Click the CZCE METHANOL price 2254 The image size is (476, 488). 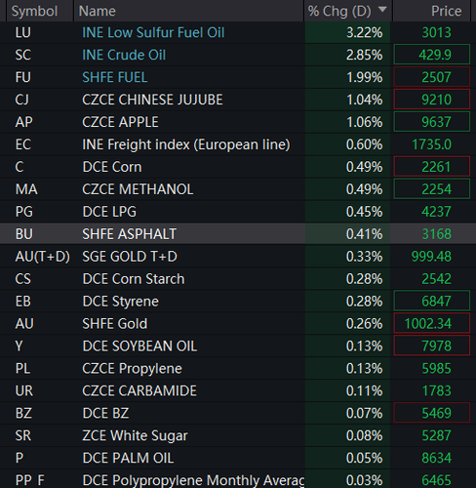[436, 189]
